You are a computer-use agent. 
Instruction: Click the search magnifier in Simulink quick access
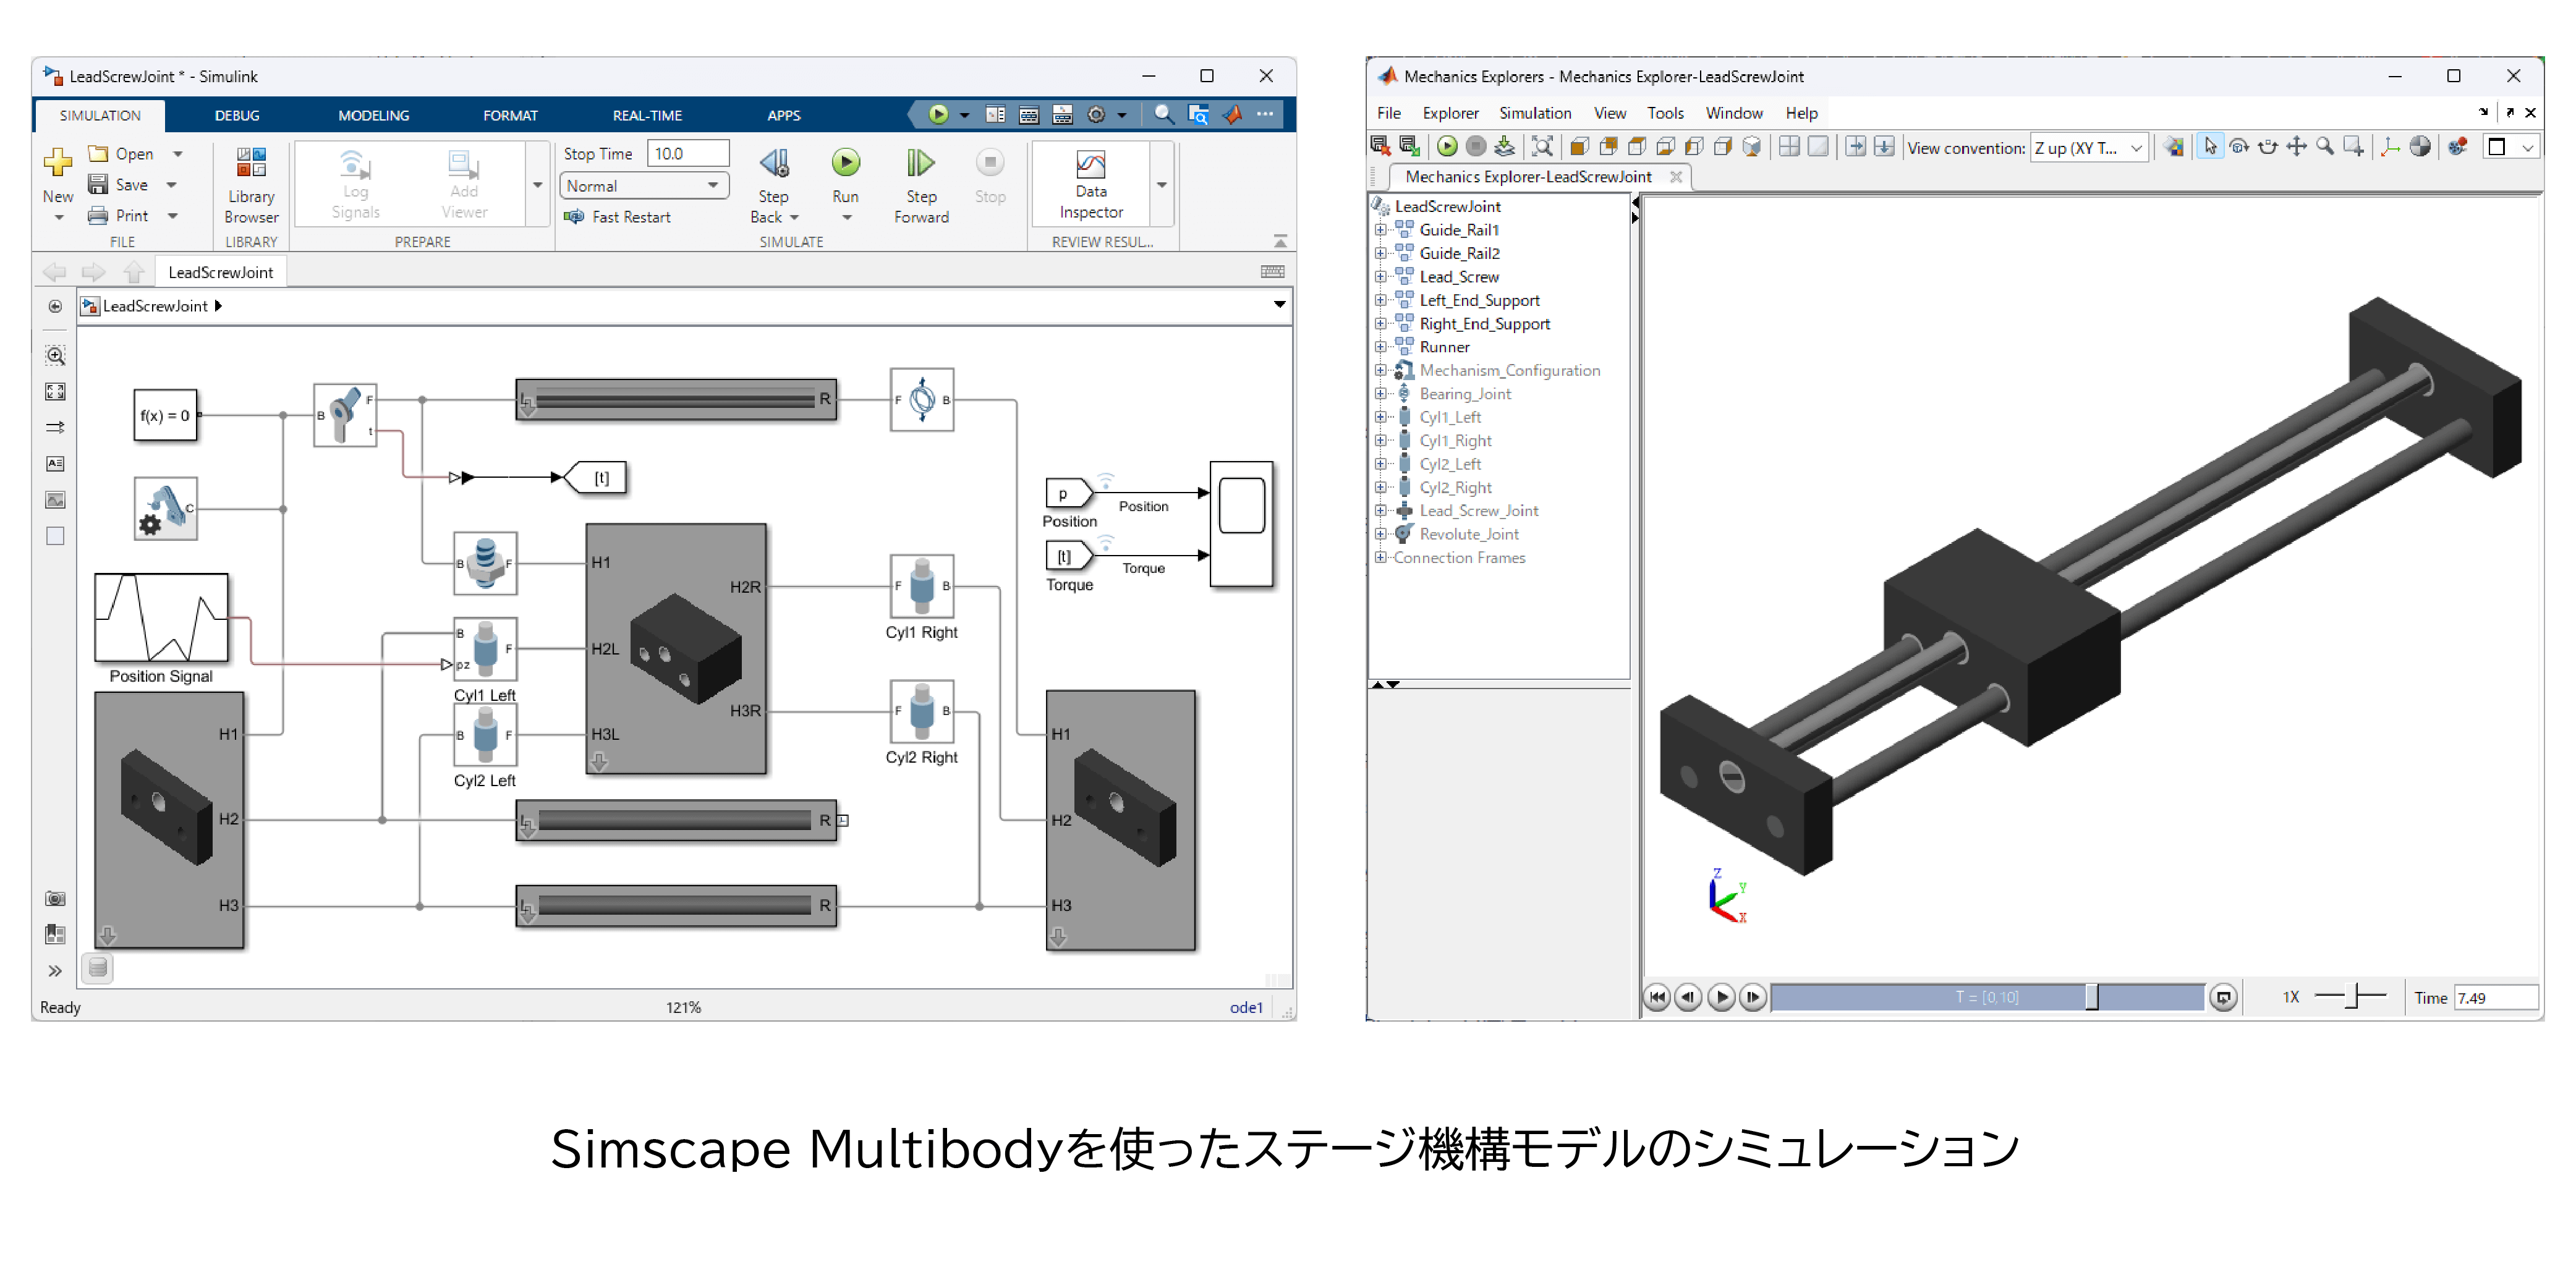(x=1163, y=115)
